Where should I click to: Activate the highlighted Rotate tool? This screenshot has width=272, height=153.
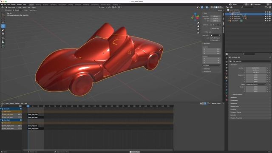3,26
